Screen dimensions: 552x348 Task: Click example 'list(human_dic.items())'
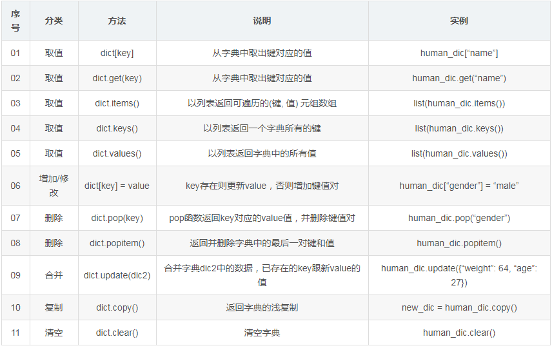point(459,104)
